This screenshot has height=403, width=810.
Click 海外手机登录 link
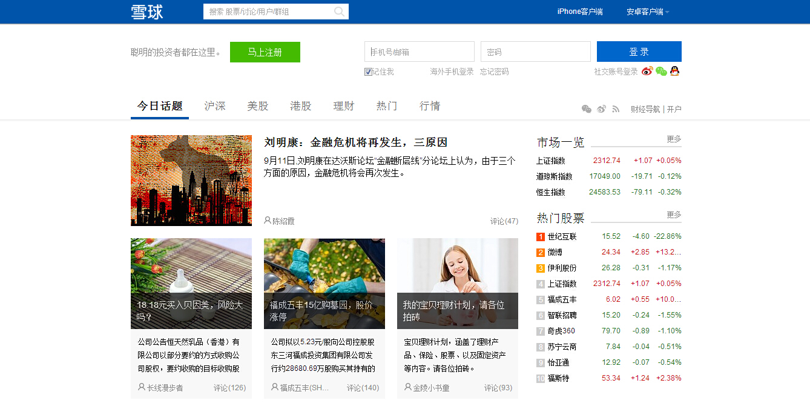coord(452,72)
